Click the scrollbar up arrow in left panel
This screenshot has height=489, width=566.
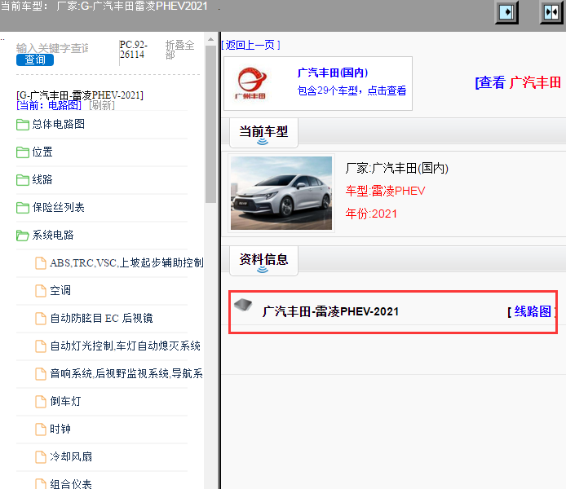210,39
